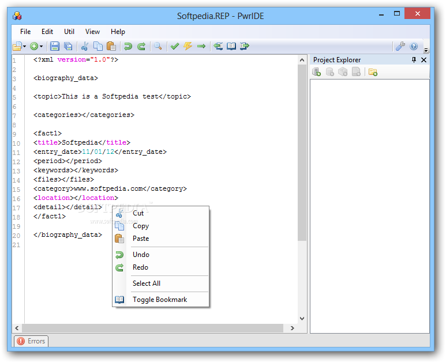Click the green plus New icon
Screen dimensions: 446x363
(x=34, y=46)
